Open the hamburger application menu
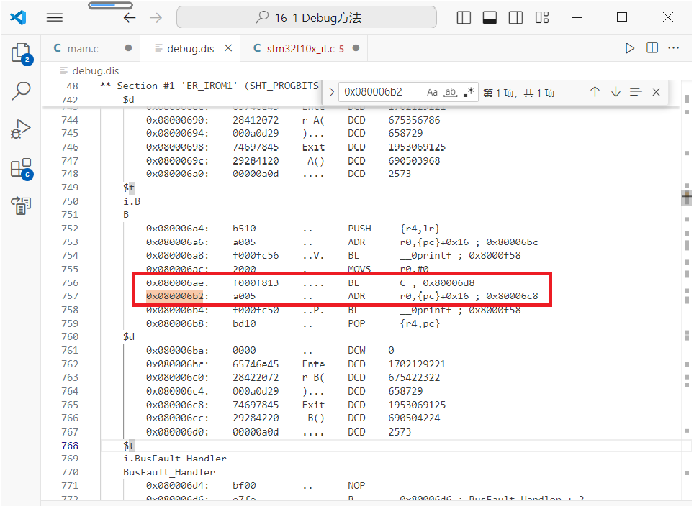The width and height of the screenshot is (694, 506). click(x=54, y=17)
